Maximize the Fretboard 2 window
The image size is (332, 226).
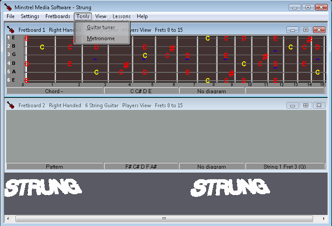(x=306, y=105)
